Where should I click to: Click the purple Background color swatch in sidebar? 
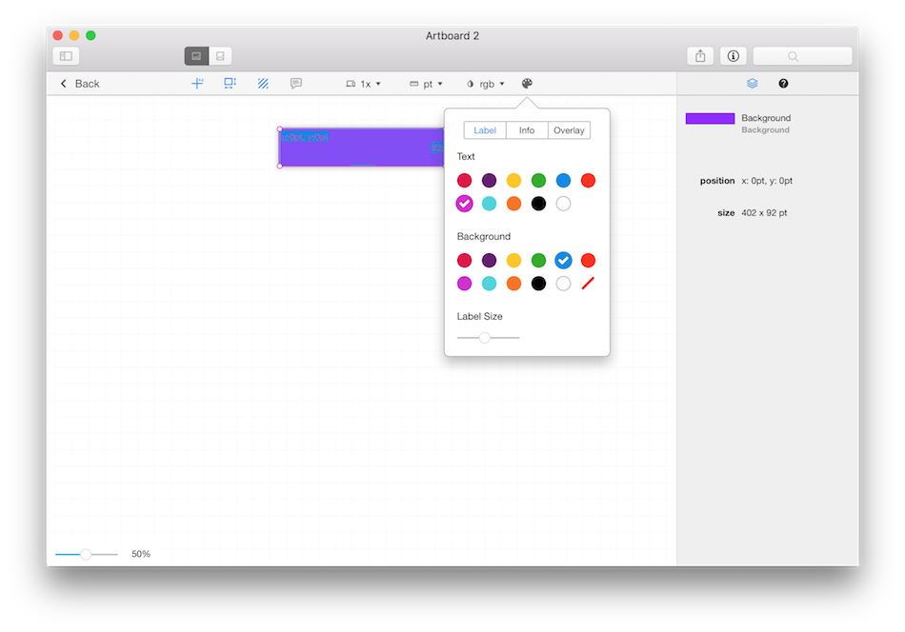pyautogui.click(x=710, y=119)
